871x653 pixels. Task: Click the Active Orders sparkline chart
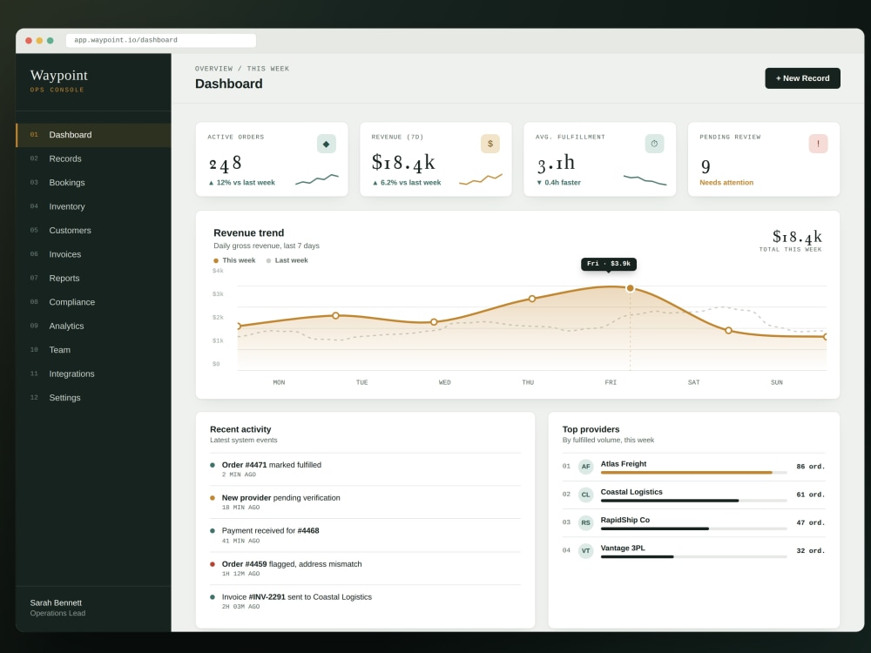tap(317, 179)
